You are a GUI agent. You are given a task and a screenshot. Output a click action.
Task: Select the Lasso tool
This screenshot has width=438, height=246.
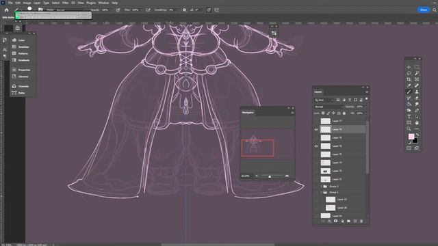(409, 73)
